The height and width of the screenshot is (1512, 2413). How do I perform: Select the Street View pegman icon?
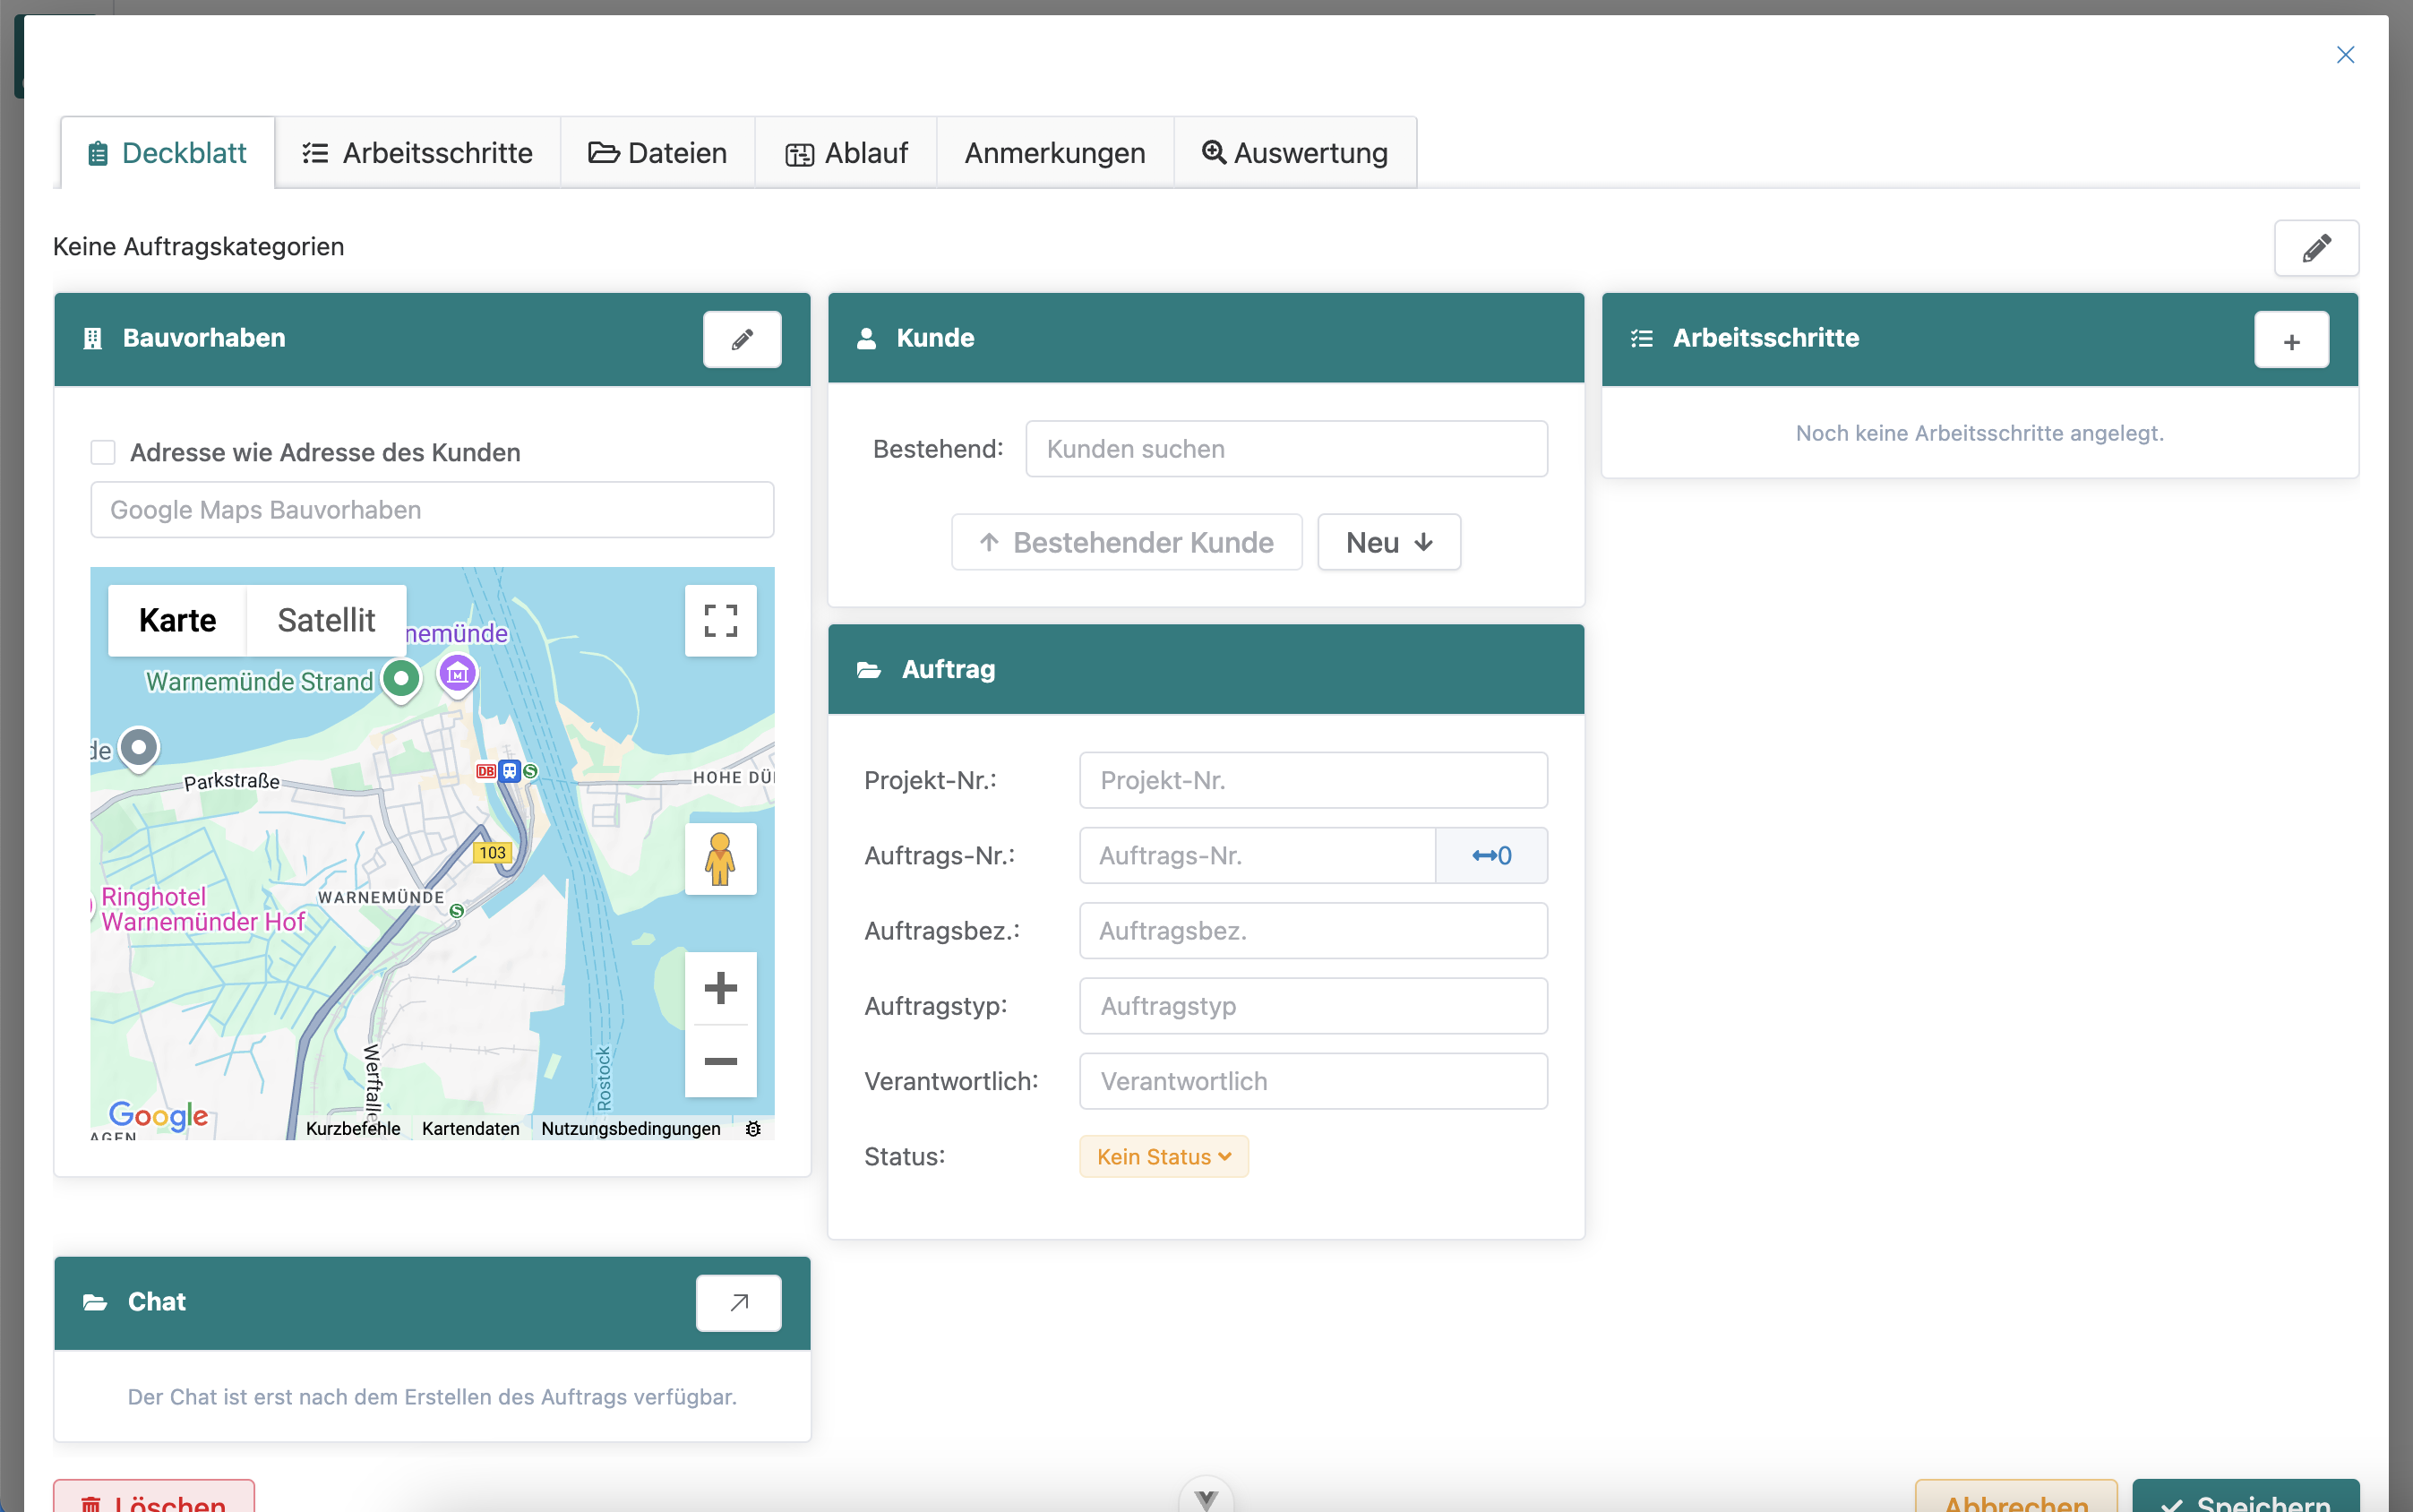point(720,859)
